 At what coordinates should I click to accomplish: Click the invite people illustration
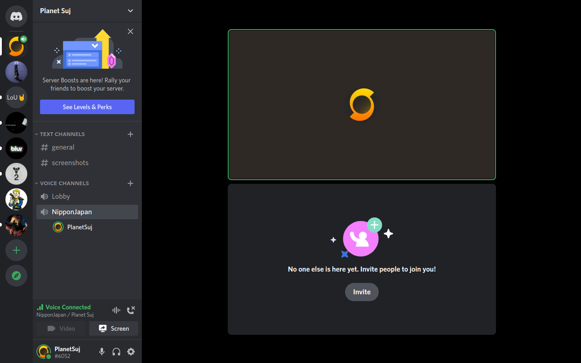pos(362,238)
